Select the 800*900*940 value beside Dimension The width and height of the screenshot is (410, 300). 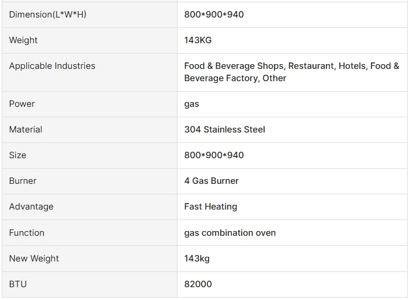[214, 15]
